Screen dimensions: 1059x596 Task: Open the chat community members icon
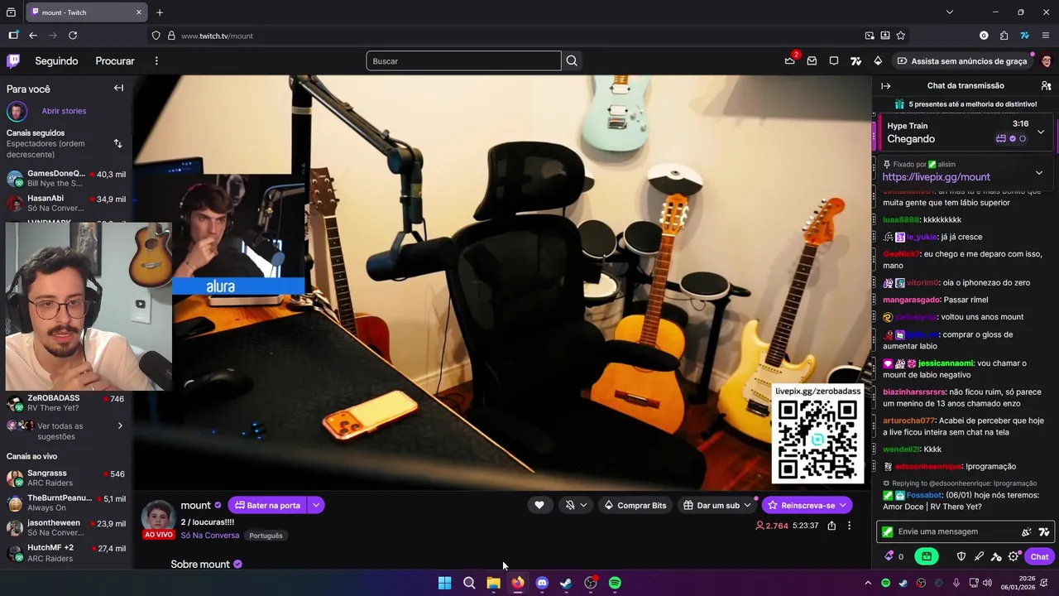(1046, 85)
